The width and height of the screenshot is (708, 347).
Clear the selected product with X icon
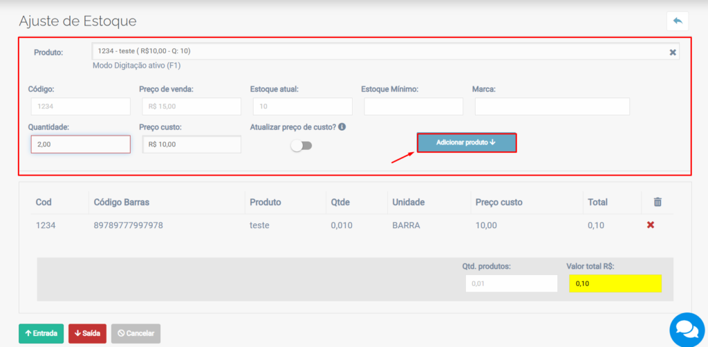click(673, 53)
